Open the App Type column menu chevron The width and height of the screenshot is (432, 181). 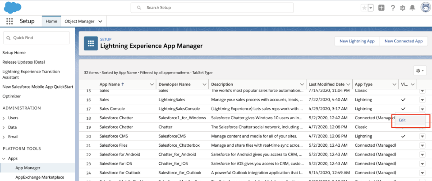394,84
